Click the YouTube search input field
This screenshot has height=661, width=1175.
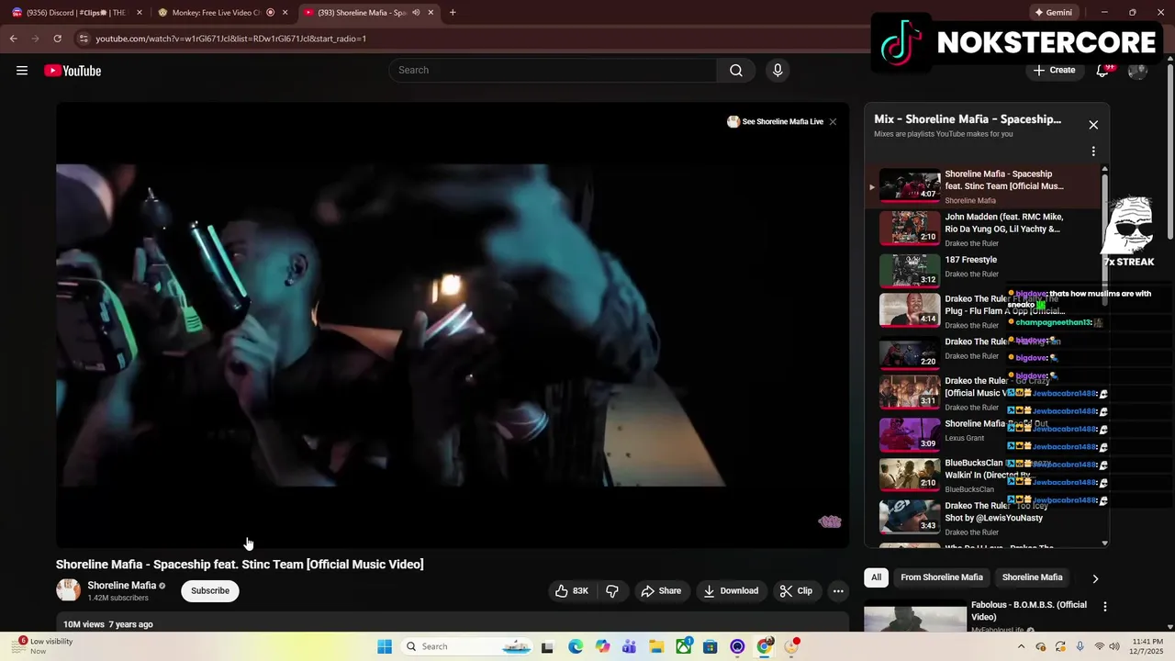coord(553,71)
